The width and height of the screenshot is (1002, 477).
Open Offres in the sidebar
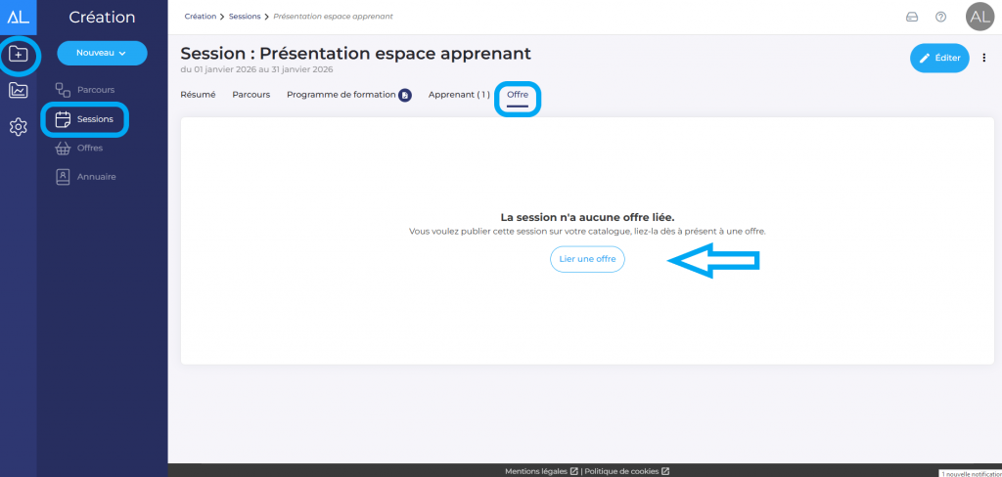click(89, 148)
